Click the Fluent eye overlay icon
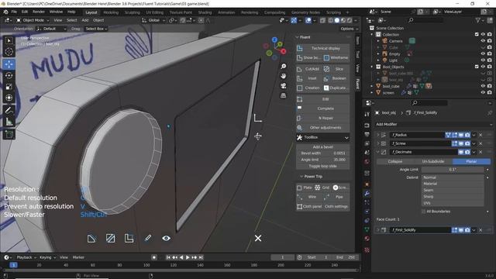This screenshot has height=279, width=496. pos(167,238)
